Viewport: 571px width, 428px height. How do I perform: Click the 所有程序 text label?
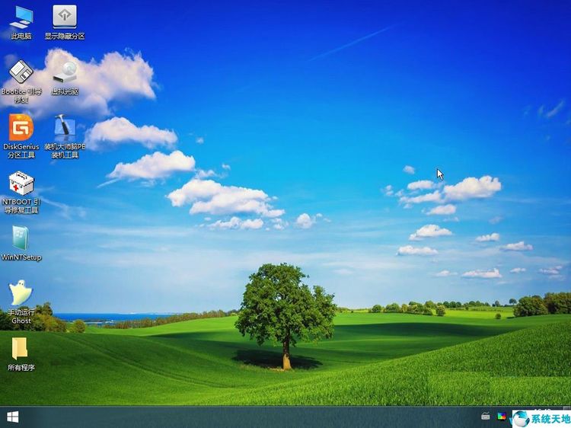click(x=21, y=367)
